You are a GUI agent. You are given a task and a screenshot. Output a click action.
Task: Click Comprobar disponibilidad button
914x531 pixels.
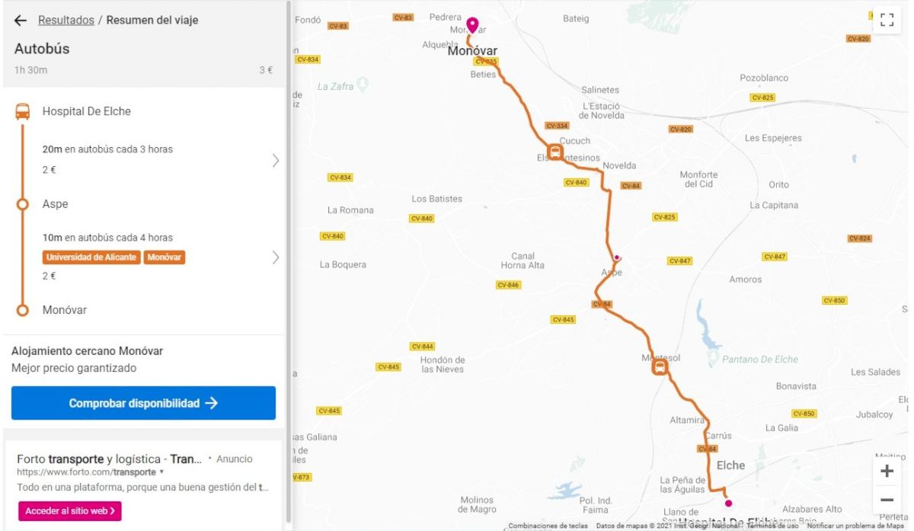(x=143, y=403)
